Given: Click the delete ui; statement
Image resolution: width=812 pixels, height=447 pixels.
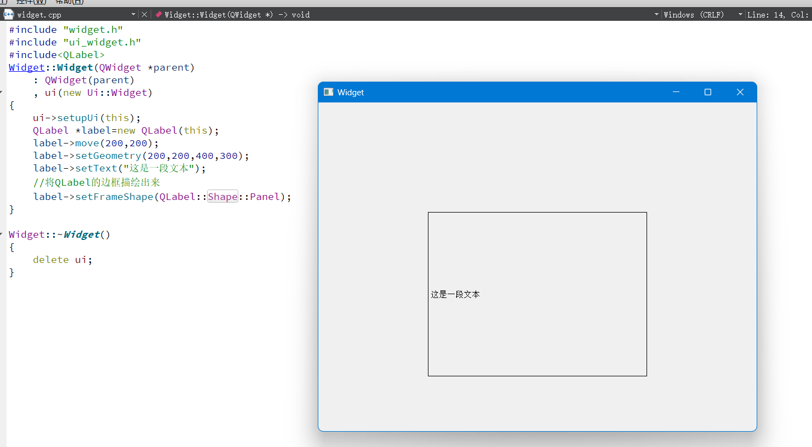Looking at the screenshot, I should tap(62, 260).
